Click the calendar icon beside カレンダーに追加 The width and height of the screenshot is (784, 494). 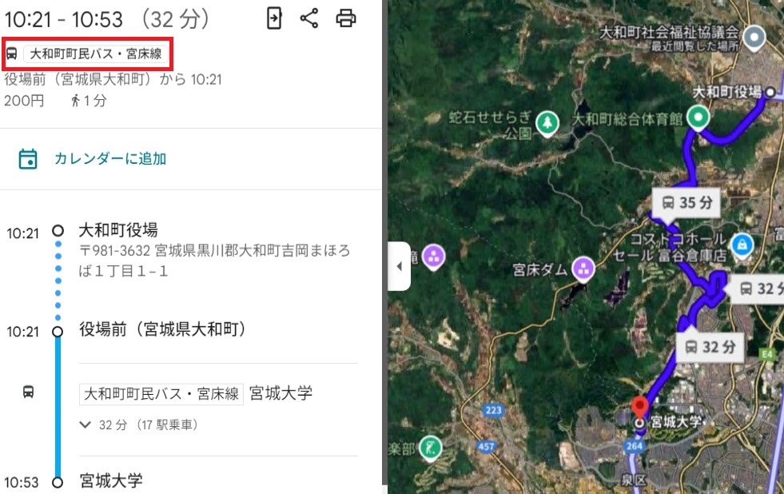click(x=28, y=159)
